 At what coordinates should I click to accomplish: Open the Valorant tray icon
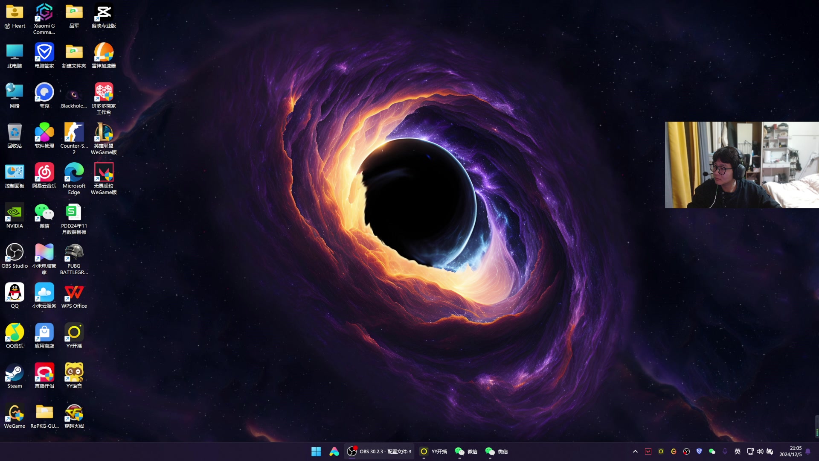(648, 452)
